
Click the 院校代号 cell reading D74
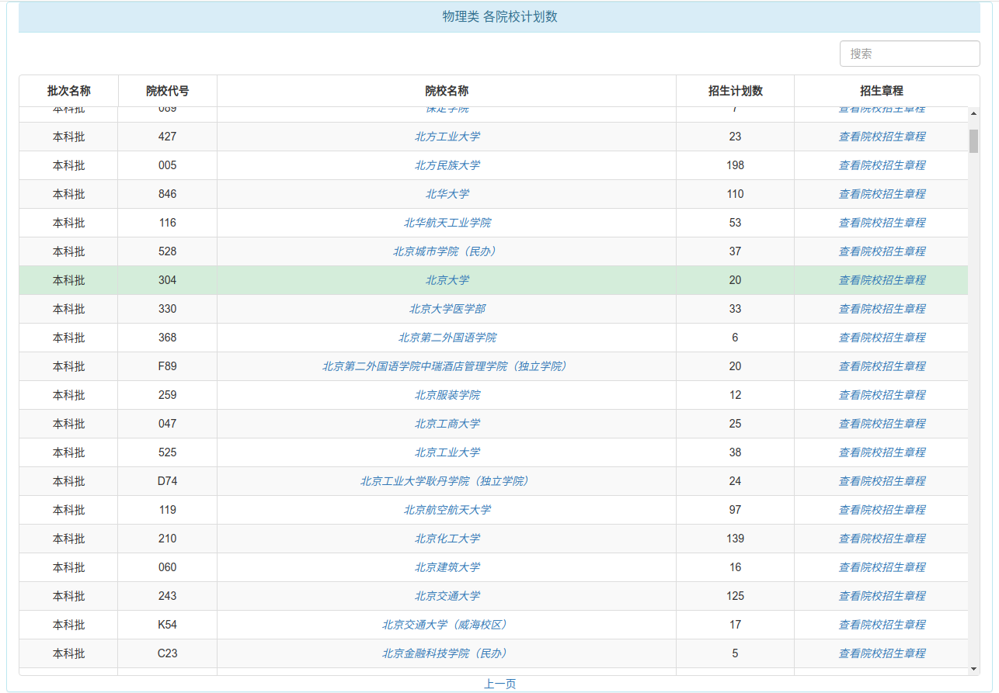click(x=167, y=481)
